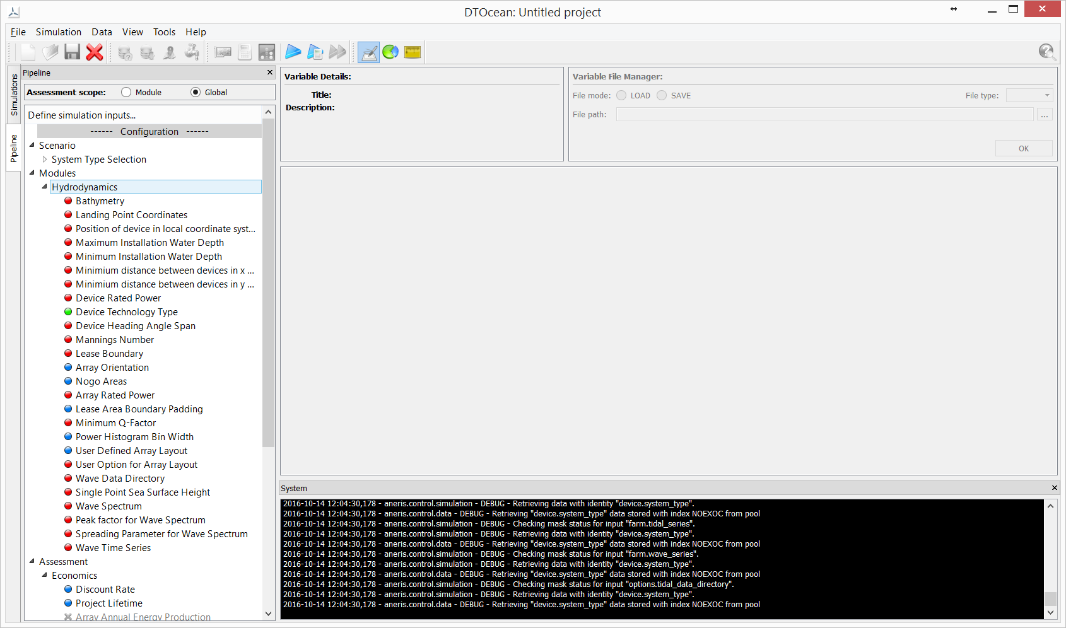Click the green pie chart toolbar icon

(390, 52)
